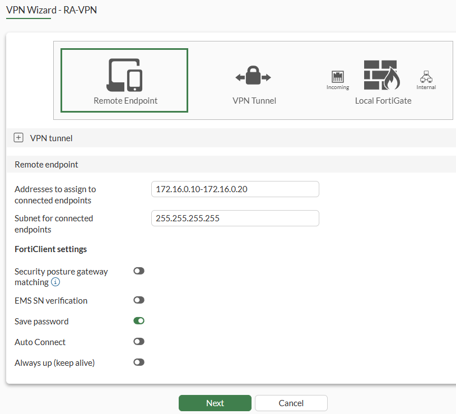The height and width of the screenshot is (414, 456).
Task: Enable Always up keep alive
Action: [x=138, y=362]
